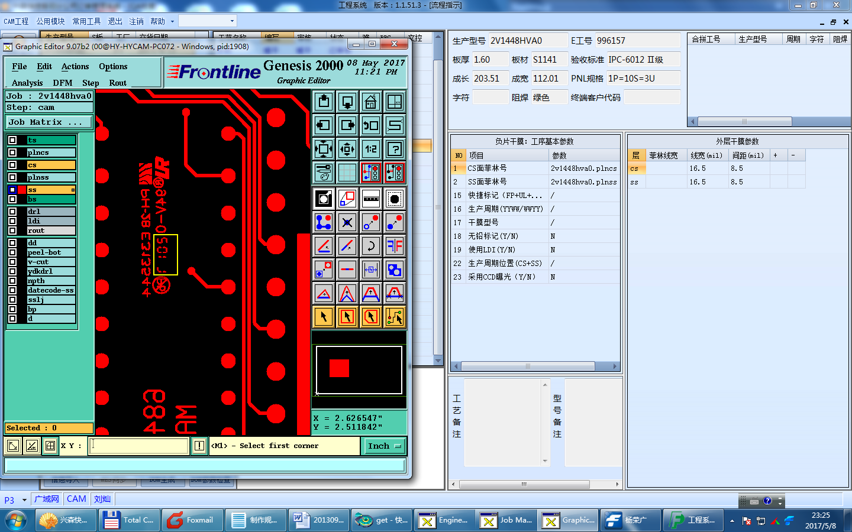Click the 广域网 button in status bar
Viewport: 852px width, 532px height.
(x=47, y=499)
